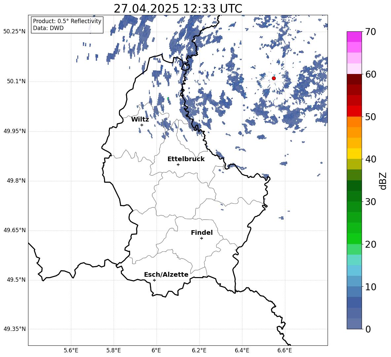Click the 50.25°N latitude label
Image resolution: width=391 pixels, height=357 pixels.
click(x=15, y=32)
